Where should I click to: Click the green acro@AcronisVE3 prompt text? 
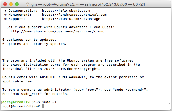point(18,102)
